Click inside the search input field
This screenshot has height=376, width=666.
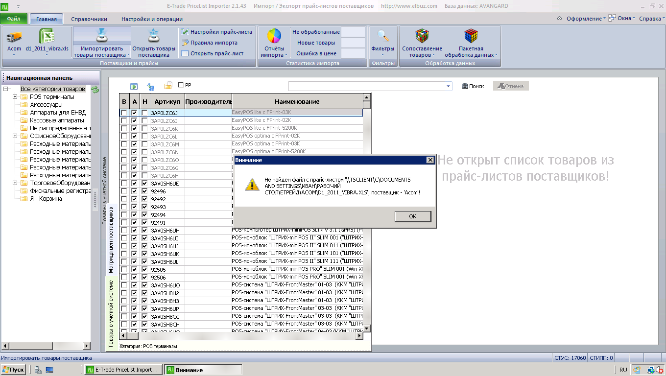(x=367, y=86)
